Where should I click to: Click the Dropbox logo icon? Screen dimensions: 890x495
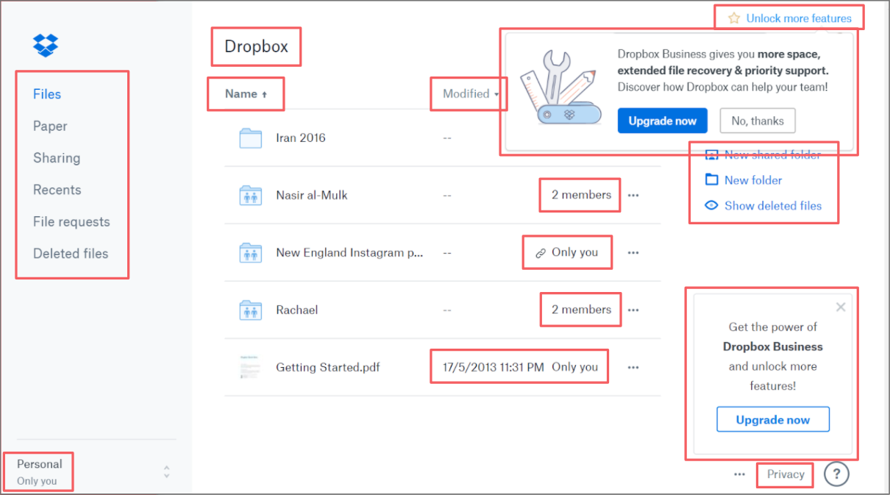click(46, 45)
